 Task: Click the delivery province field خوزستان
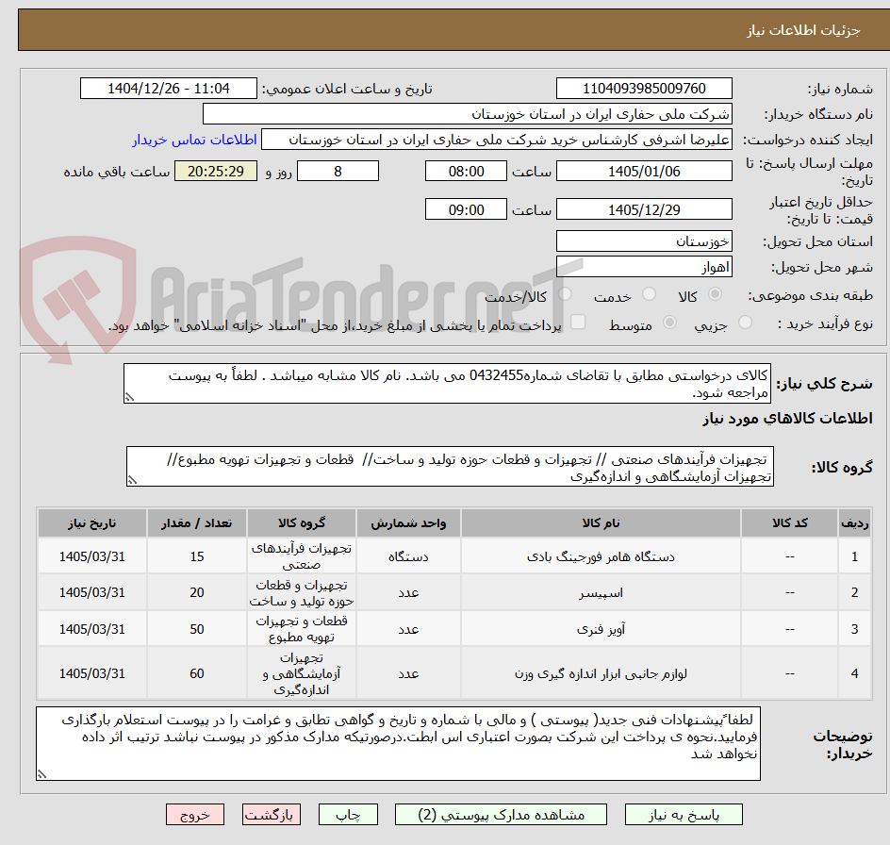[x=644, y=241]
